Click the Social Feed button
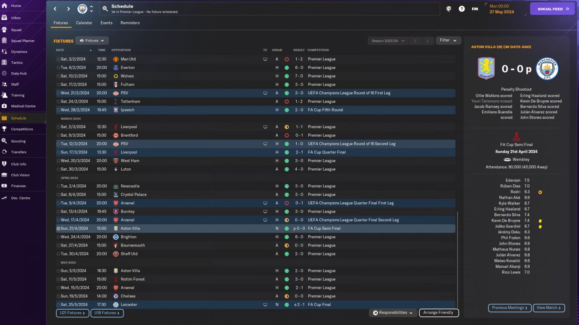This screenshot has width=579, height=325. tap(552, 9)
